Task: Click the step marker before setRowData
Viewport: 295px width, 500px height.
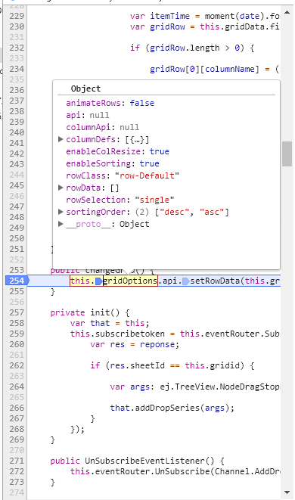Action: [x=185, y=281]
